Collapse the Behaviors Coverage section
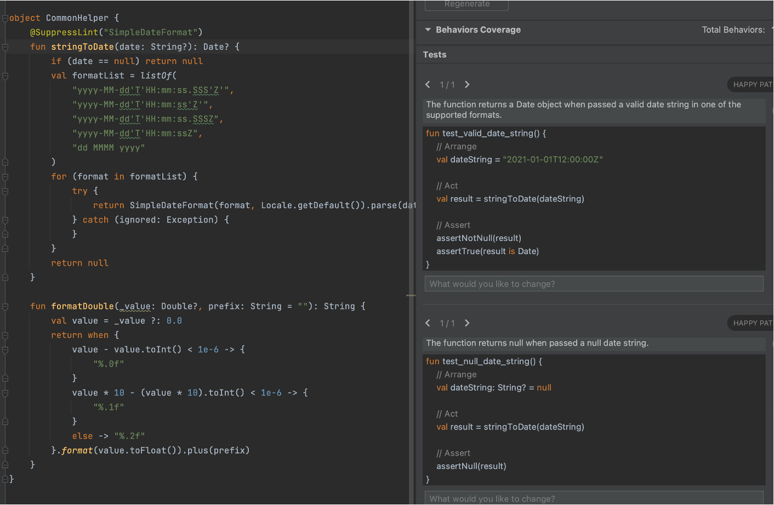 coord(428,30)
